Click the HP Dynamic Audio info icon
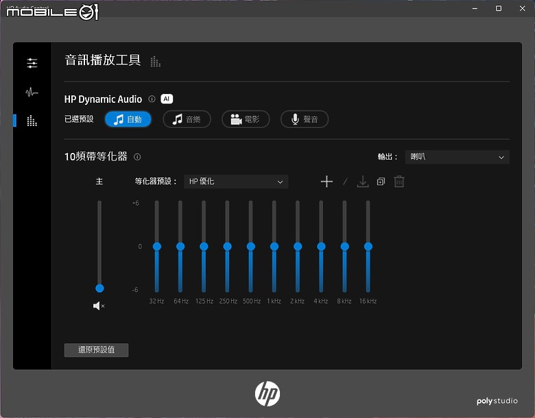 coord(152,99)
